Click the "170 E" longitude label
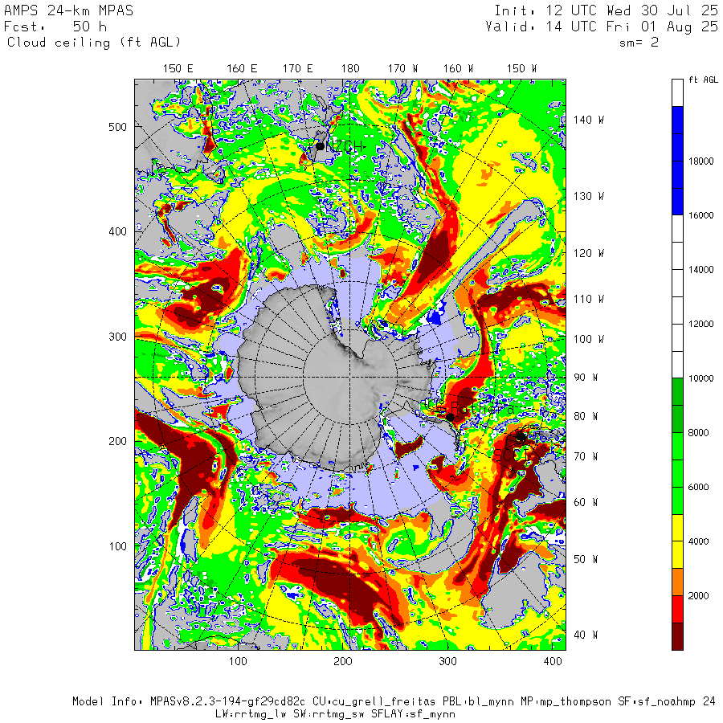 click(x=298, y=69)
